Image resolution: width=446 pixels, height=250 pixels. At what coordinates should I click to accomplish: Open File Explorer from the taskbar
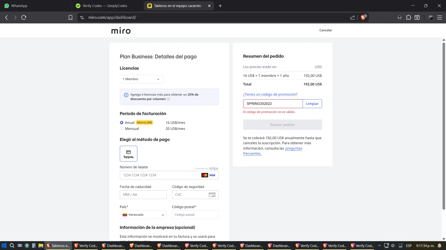click(41, 246)
